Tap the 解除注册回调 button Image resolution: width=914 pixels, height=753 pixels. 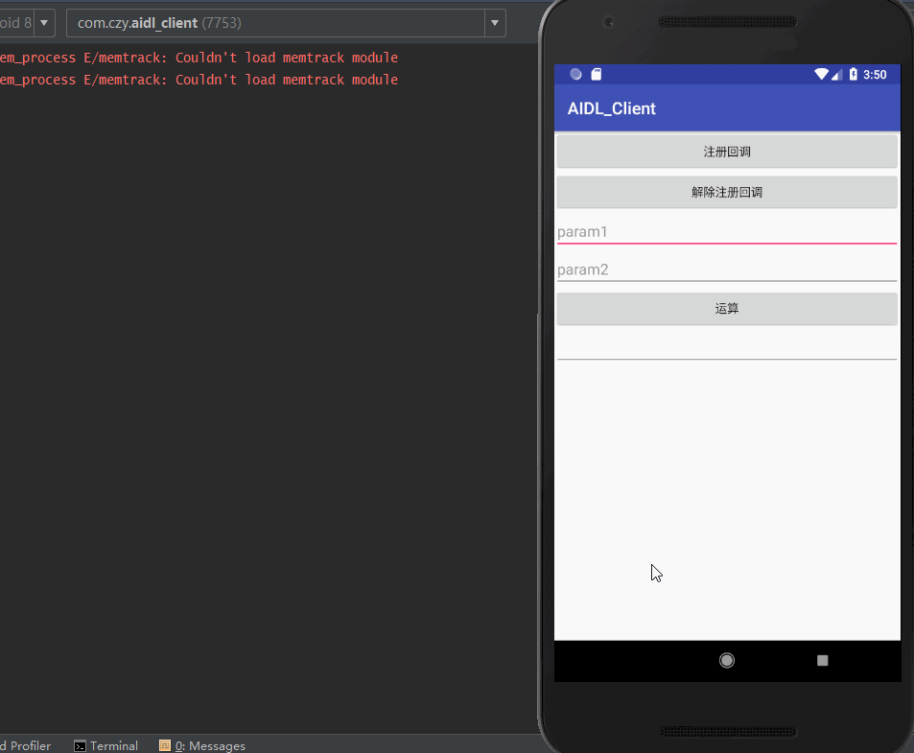point(726,193)
